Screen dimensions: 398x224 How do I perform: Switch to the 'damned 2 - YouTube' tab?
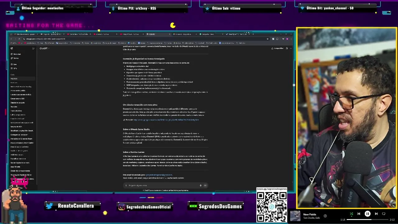[x=105, y=34]
